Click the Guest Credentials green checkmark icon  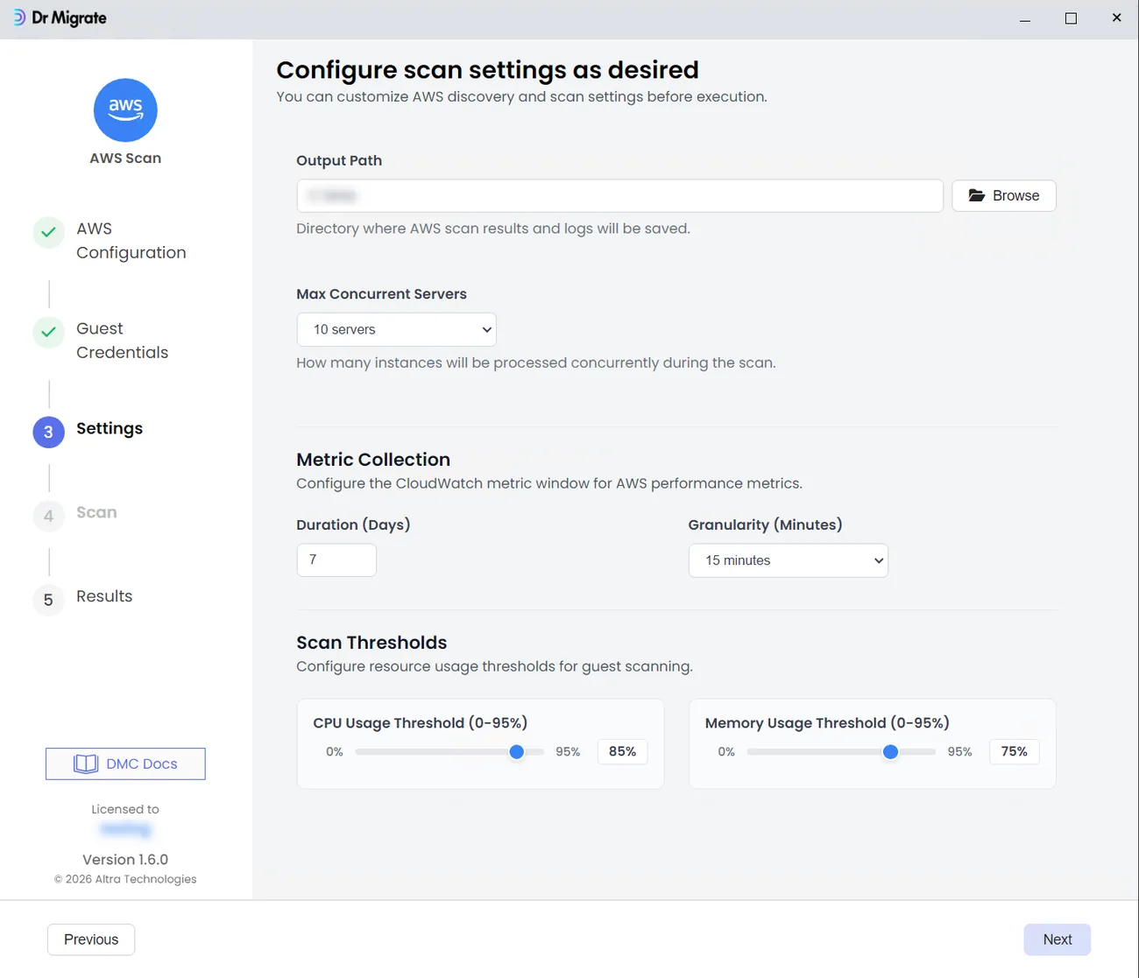(49, 332)
